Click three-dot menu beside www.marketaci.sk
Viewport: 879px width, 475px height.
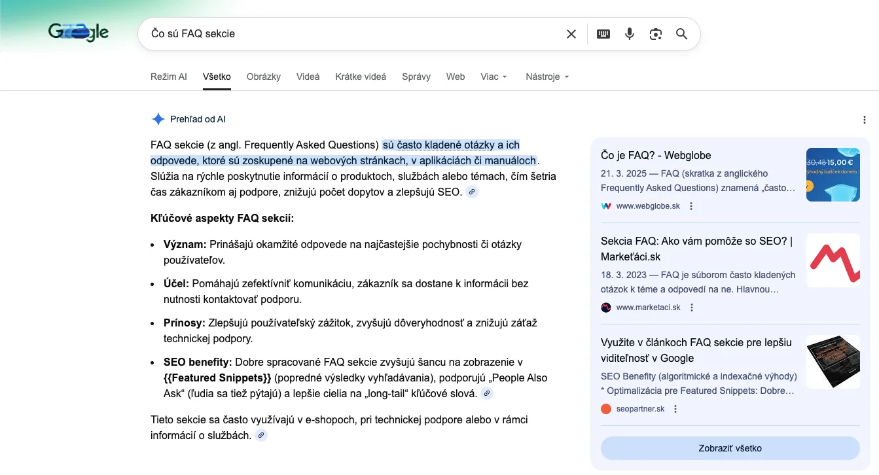pyautogui.click(x=692, y=308)
